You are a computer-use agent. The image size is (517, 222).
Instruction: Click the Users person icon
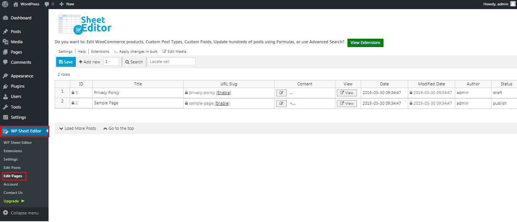pos(5,96)
